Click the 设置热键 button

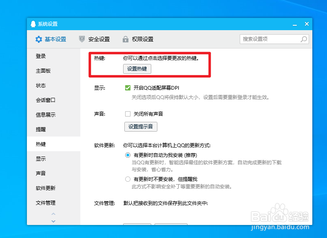[x=137, y=69]
